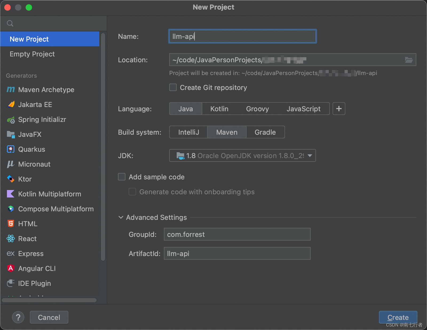The image size is (427, 330).
Task: Click the Ktor logo icon
Action: click(x=11, y=179)
